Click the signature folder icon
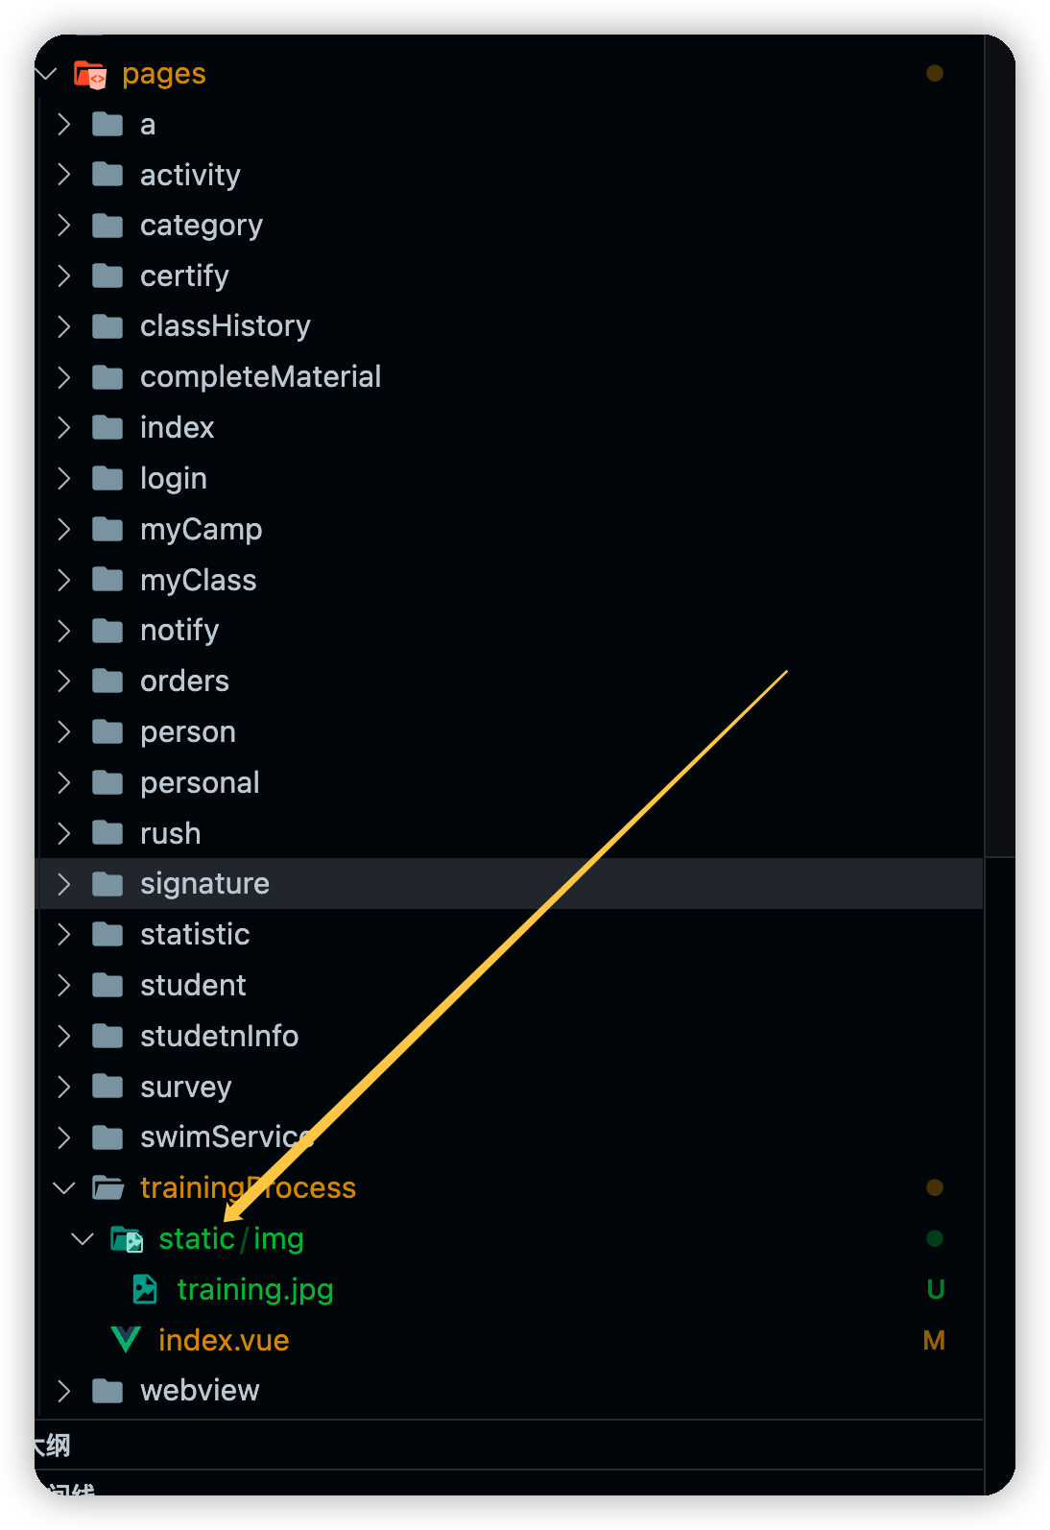This screenshot has width=1050, height=1530. pos(107,884)
